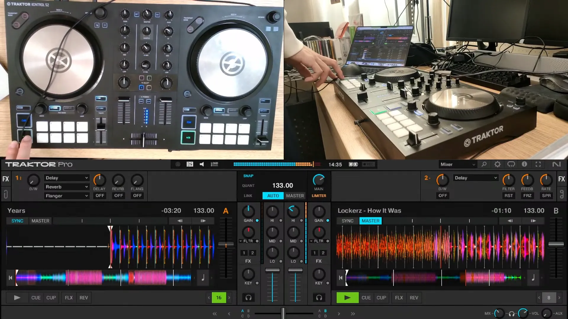Open the Mixer layout dropdown
Image resolution: width=568 pixels, height=319 pixels.
tap(457, 164)
